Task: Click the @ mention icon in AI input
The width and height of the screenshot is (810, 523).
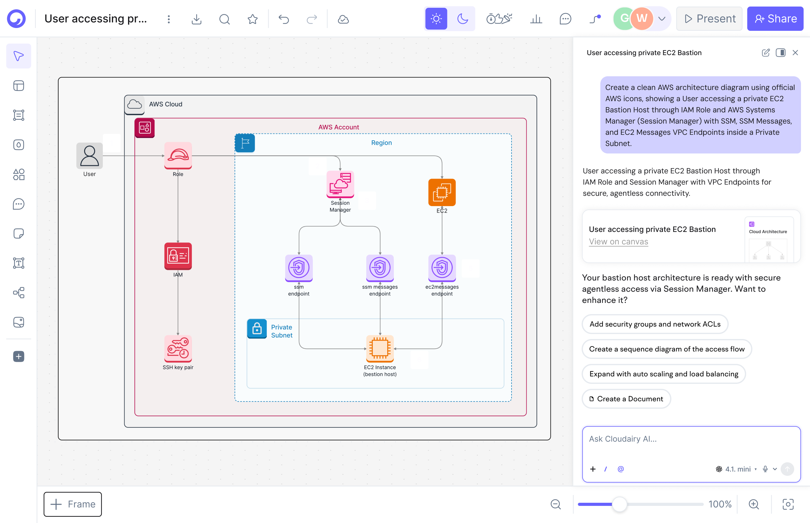Action: (620, 469)
